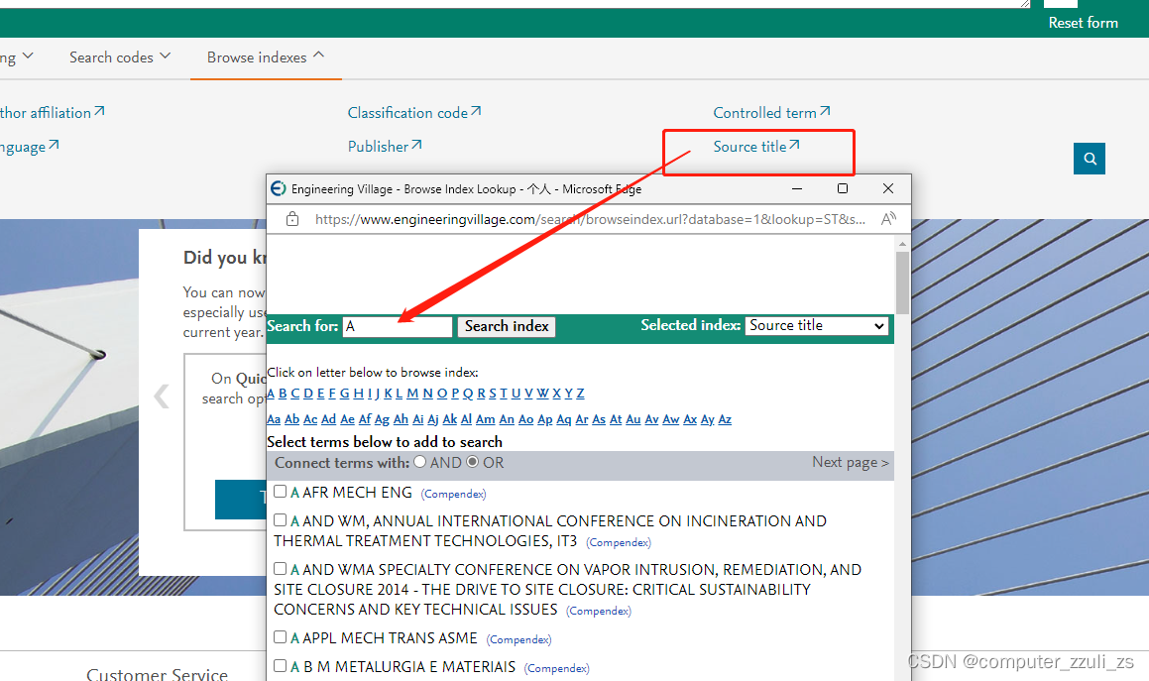
Task: Click the previous carousel arrow
Action: (x=162, y=397)
